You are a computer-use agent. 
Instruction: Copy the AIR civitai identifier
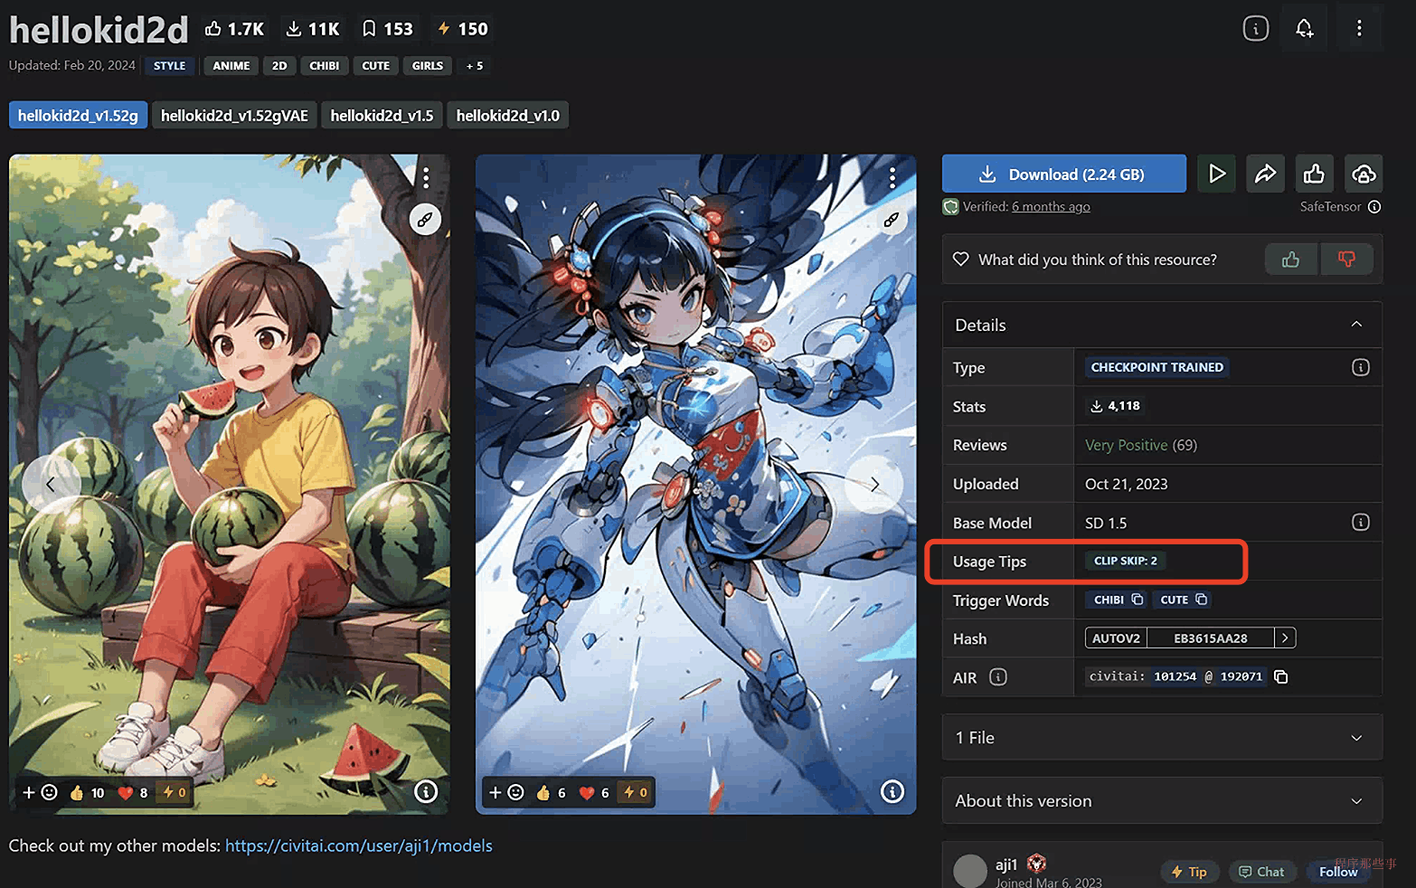click(x=1280, y=676)
